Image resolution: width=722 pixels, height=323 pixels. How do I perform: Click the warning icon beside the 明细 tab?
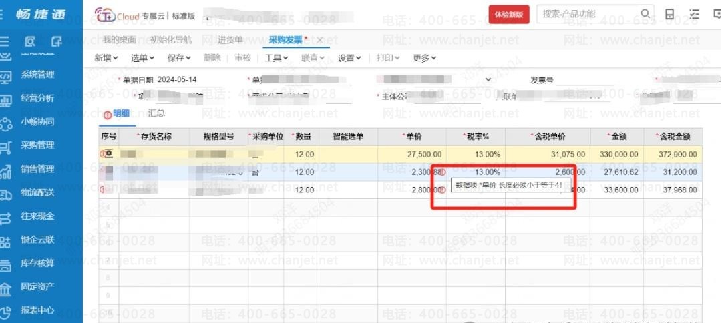tap(108, 115)
